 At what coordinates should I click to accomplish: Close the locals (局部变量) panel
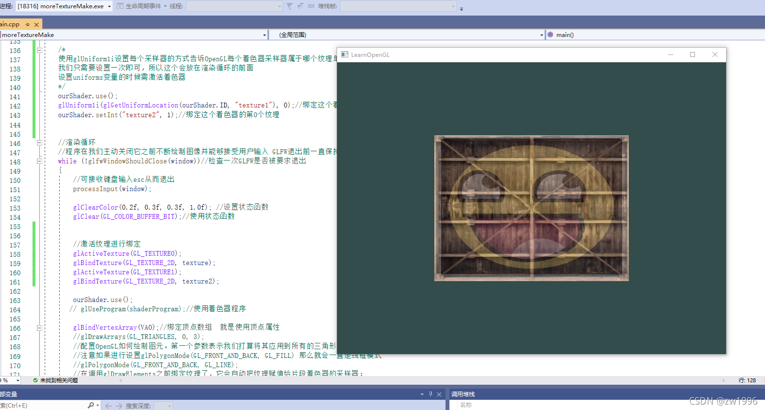tap(439, 394)
